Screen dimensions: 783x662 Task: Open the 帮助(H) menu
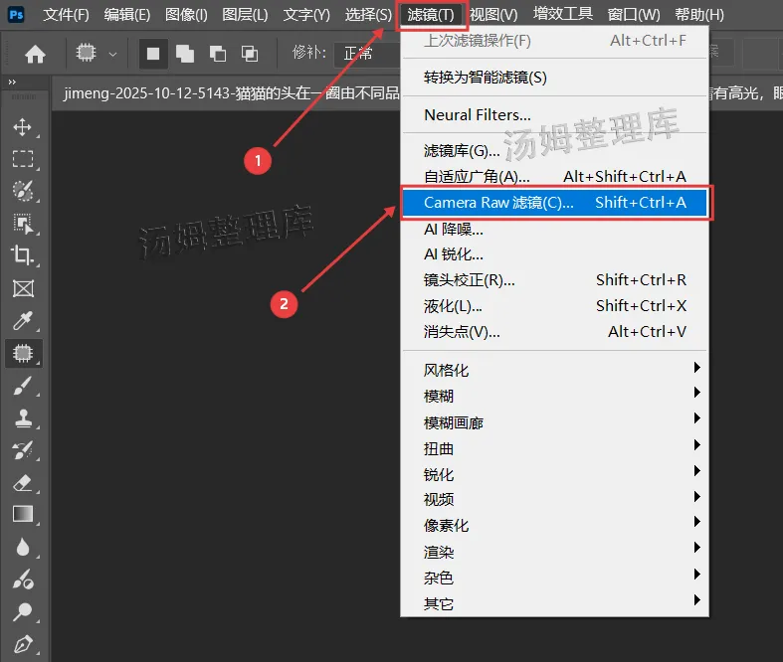[699, 15]
